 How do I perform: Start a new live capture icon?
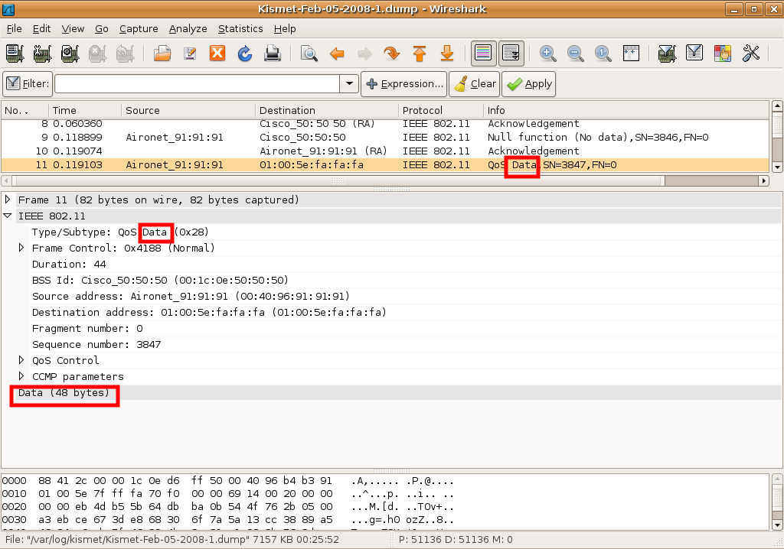tap(70, 53)
